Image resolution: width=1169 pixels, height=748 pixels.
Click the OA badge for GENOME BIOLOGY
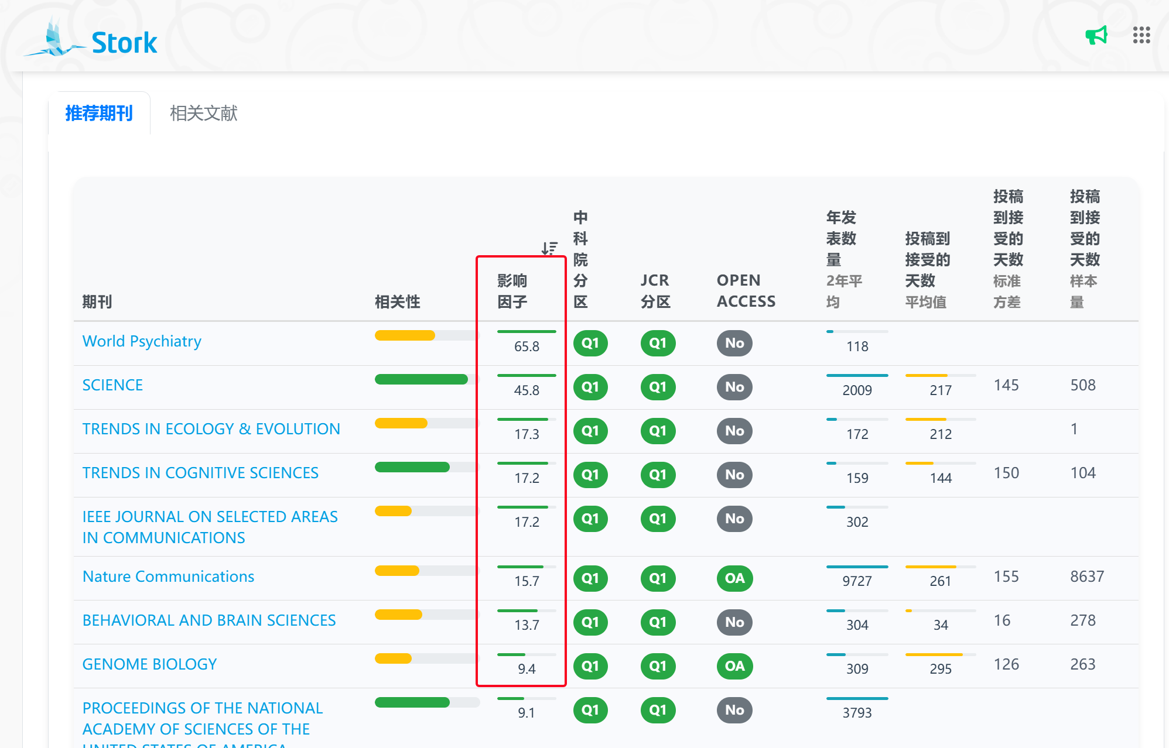(734, 667)
